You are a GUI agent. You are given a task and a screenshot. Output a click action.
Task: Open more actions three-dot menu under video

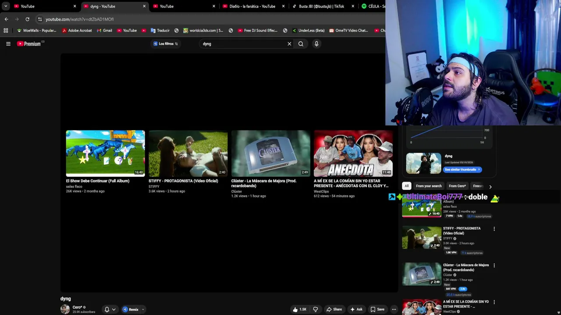(394, 309)
